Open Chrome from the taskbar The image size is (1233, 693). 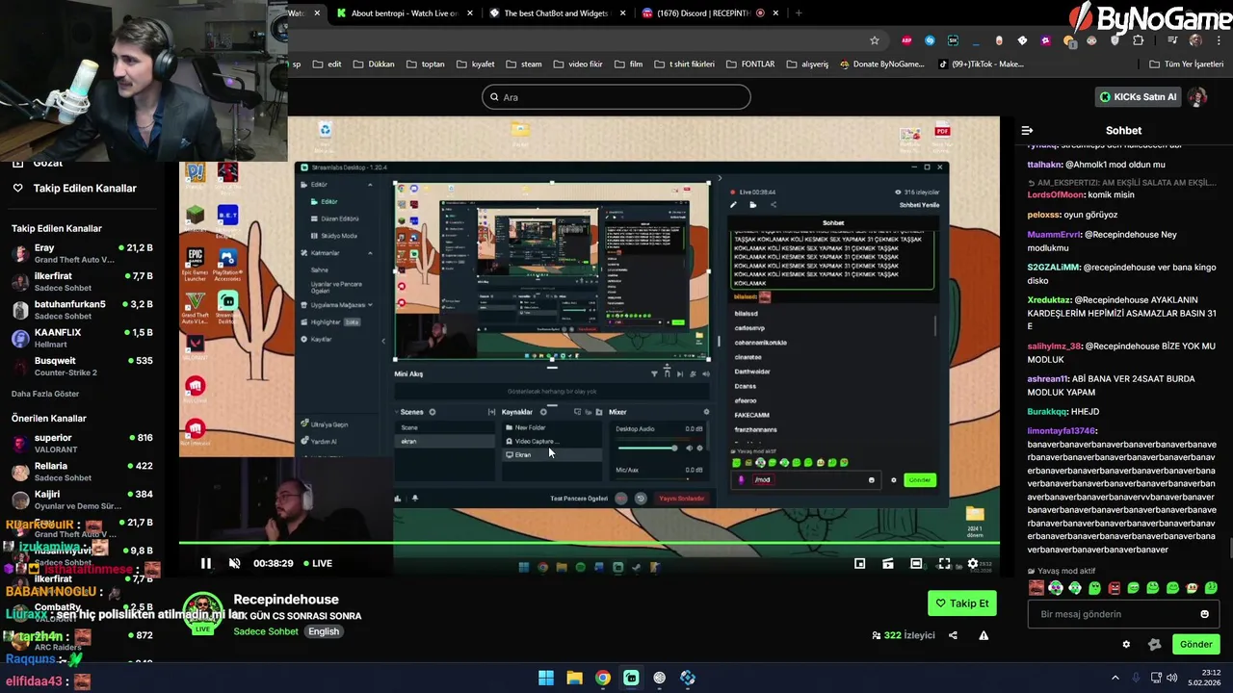(602, 678)
